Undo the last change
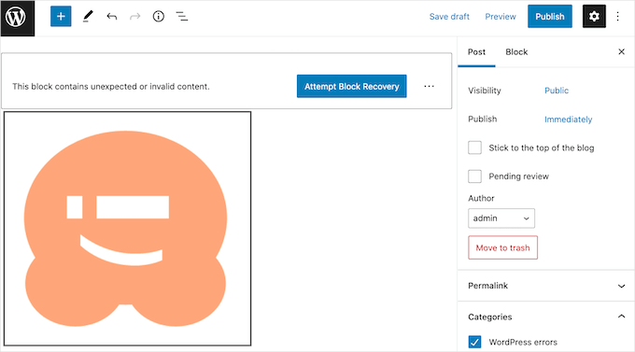Image resolution: width=635 pixels, height=352 pixels. [x=112, y=17]
